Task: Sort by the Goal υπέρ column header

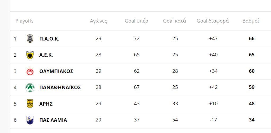Action: pos(137,21)
